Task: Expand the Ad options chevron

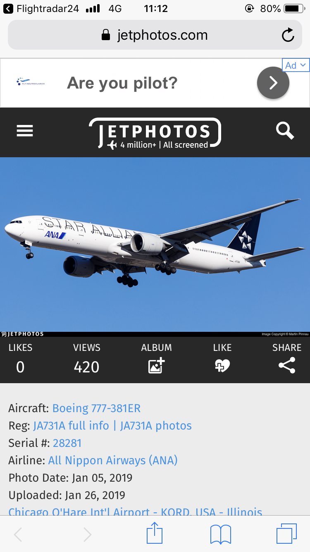Action: 296,65
